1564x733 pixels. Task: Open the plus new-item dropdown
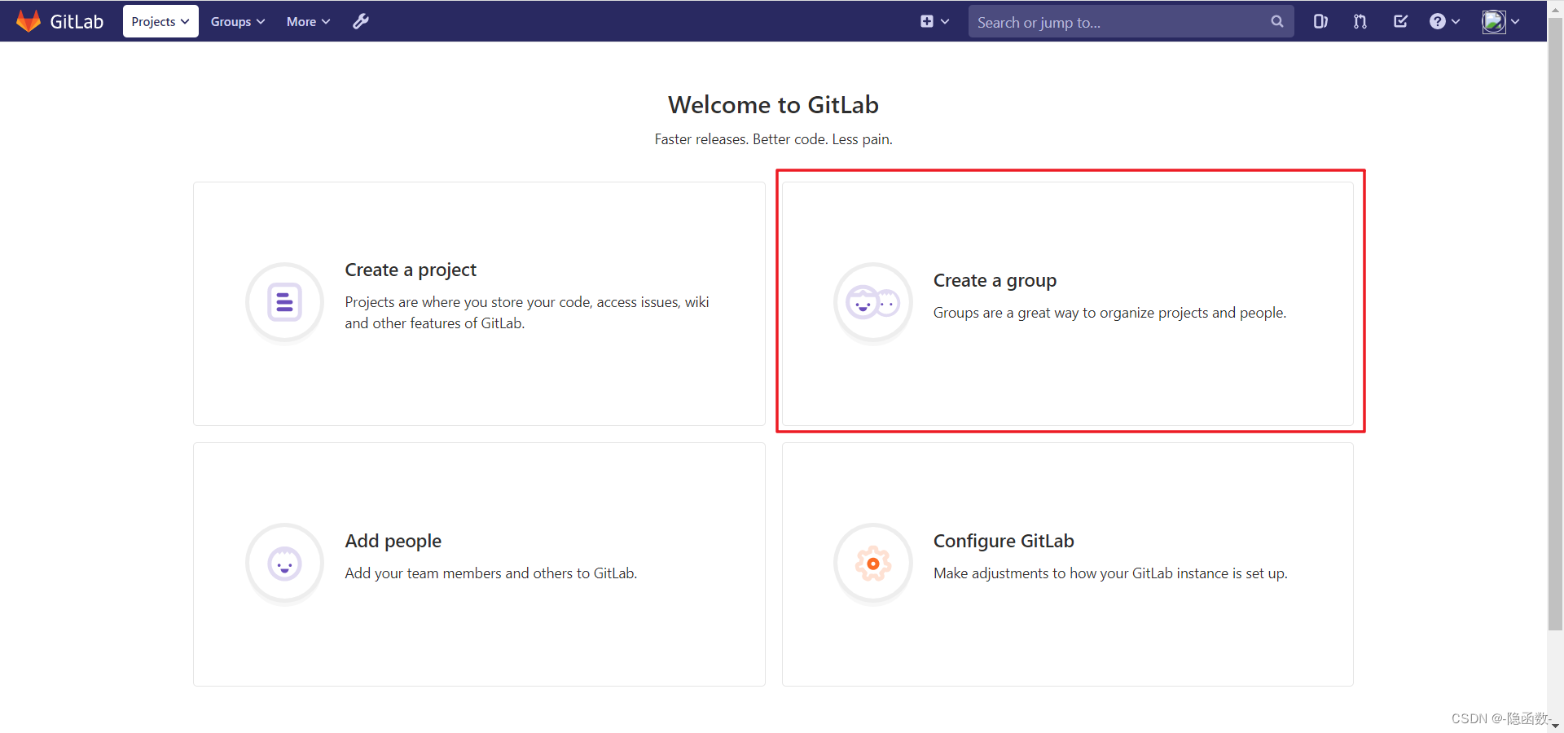[934, 22]
